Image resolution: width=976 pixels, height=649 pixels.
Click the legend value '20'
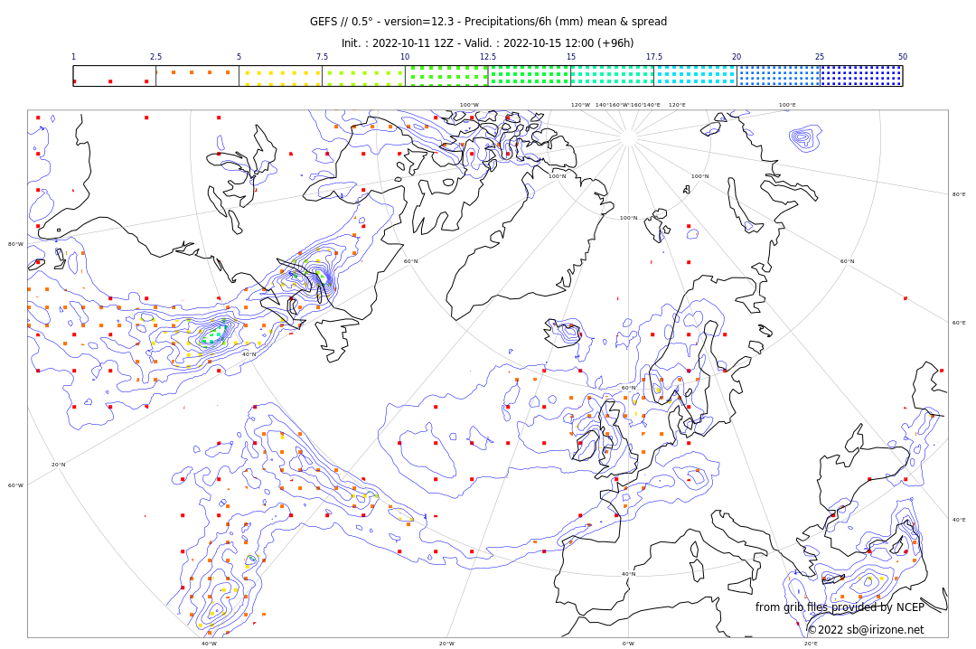click(737, 57)
